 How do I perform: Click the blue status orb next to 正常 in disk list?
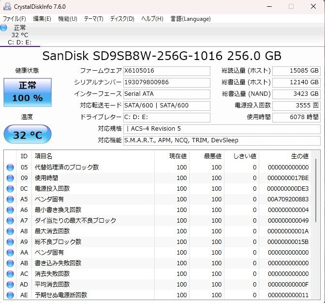click(x=3, y=28)
